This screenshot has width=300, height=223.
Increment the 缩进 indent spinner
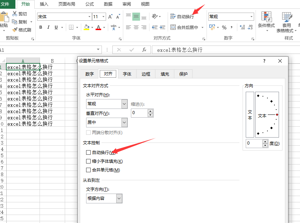point(151,111)
